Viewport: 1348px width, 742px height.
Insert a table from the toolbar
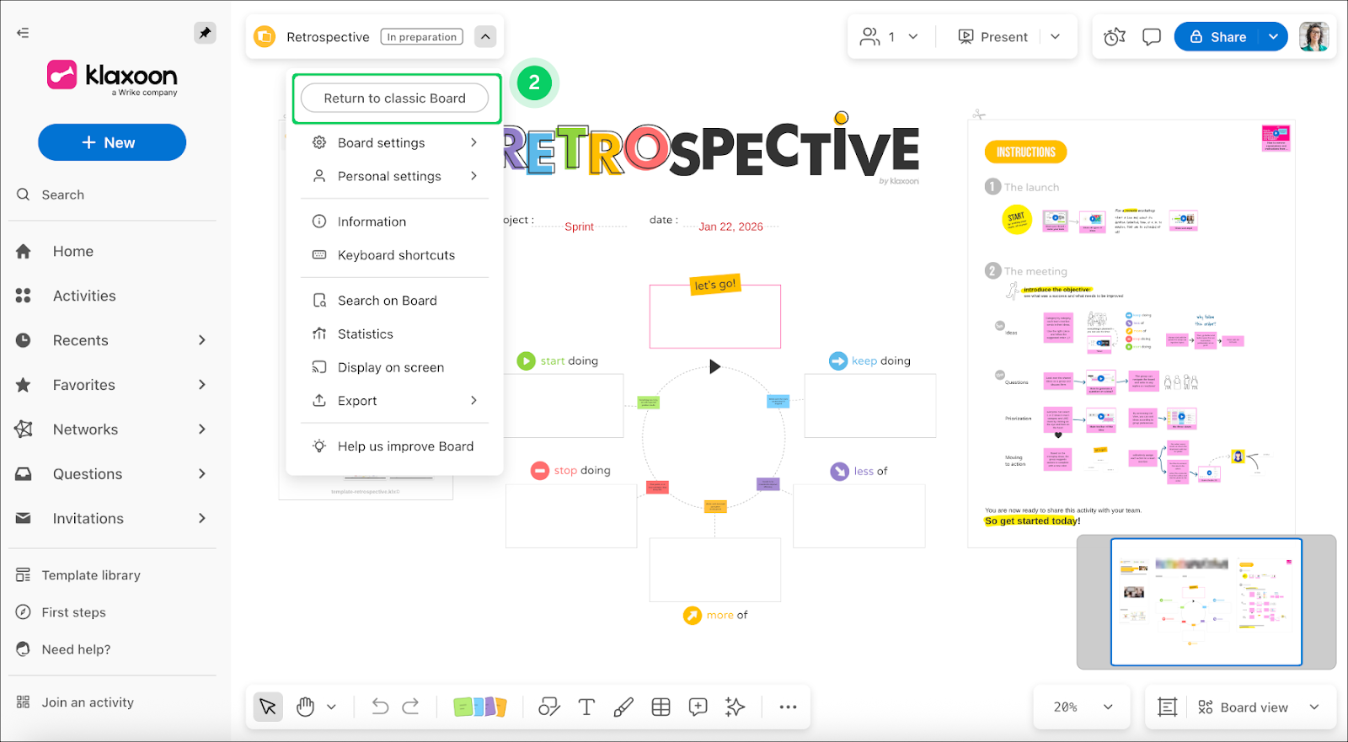(x=661, y=707)
